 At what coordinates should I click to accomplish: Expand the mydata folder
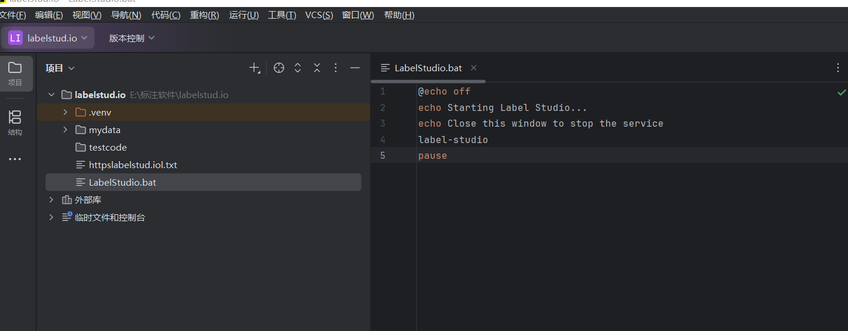(66, 130)
